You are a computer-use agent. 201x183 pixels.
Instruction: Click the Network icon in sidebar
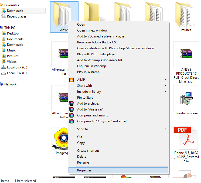(1, 84)
